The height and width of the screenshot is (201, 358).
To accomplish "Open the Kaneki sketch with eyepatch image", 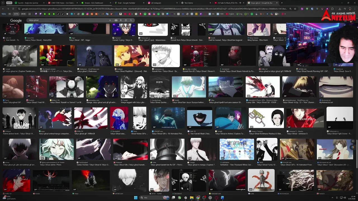I will pyautogui.click(x=166, y=56).
